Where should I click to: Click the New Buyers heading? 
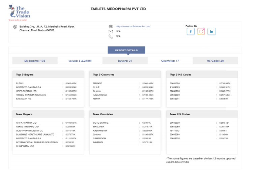coord(24,114)
